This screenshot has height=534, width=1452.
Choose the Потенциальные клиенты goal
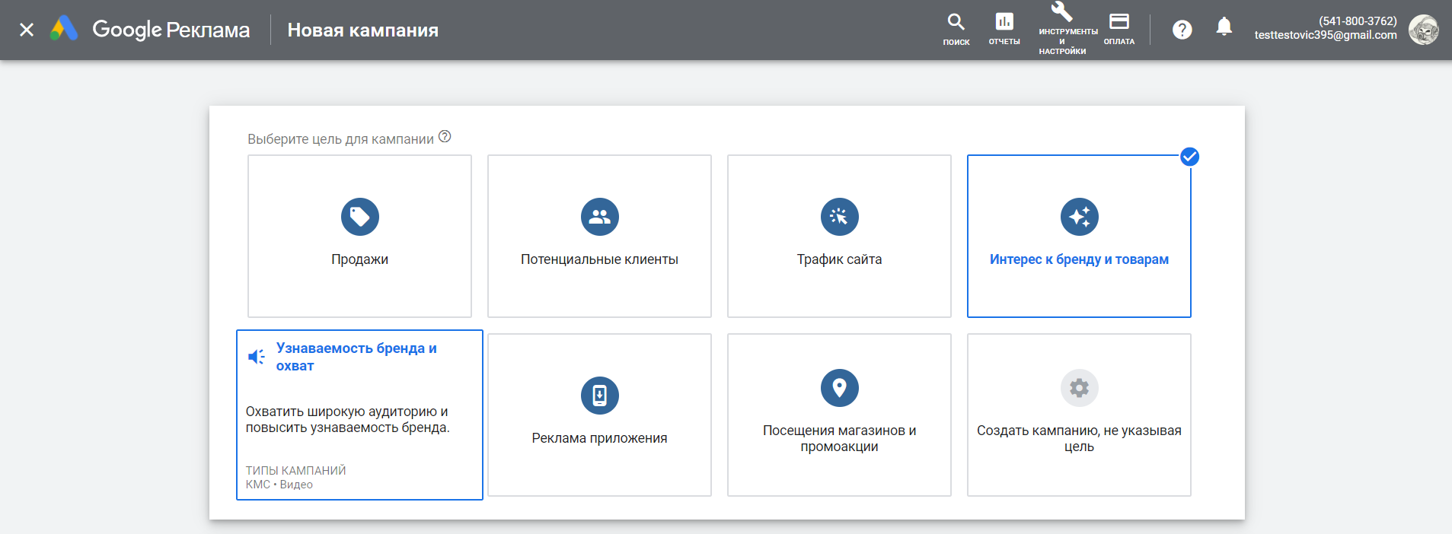599,236
